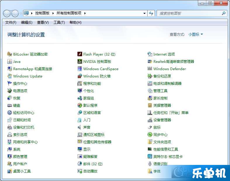Click the Realtek高清晰音频管理器 icon
Image resolution: width=230 pixels, height=181 pixels.
(150, 61)
